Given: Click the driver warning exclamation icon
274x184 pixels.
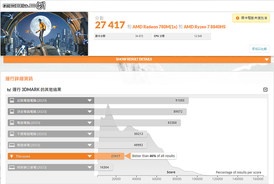Looking at the screenshot, I should tap(238, 18).
